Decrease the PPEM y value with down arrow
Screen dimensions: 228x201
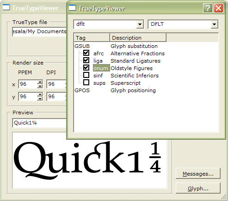40,99
